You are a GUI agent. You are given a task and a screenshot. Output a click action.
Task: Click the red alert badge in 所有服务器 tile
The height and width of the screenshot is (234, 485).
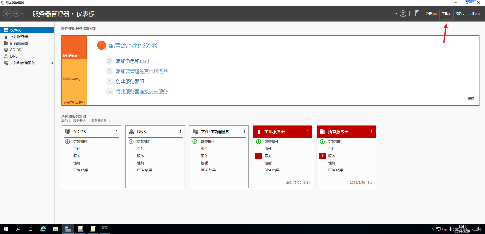[x=322, y=156]
